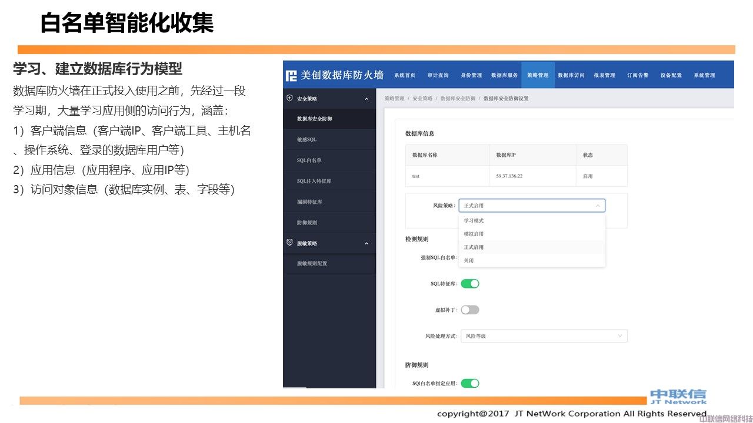Click the 安全策略 breadcrumb link
This screenshot has width=753, height=423.
coord(422,99)
